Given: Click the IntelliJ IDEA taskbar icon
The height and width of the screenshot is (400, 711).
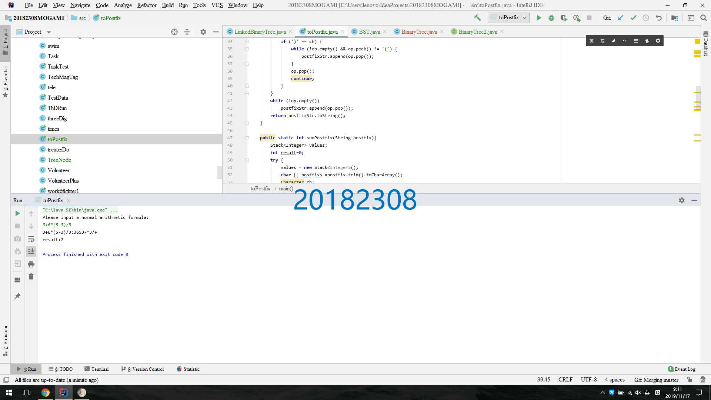Looking at the screenshot, I should [x=63, y=392].
